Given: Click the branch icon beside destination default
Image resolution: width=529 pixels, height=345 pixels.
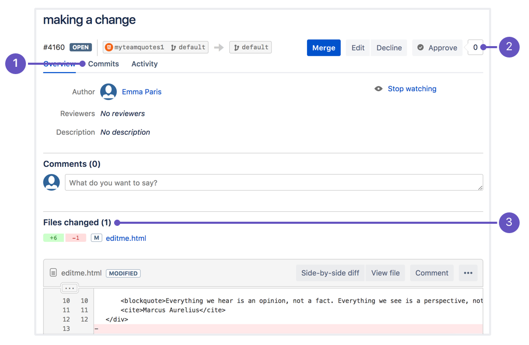Looking at the screenshot, I should click(236, 47).
